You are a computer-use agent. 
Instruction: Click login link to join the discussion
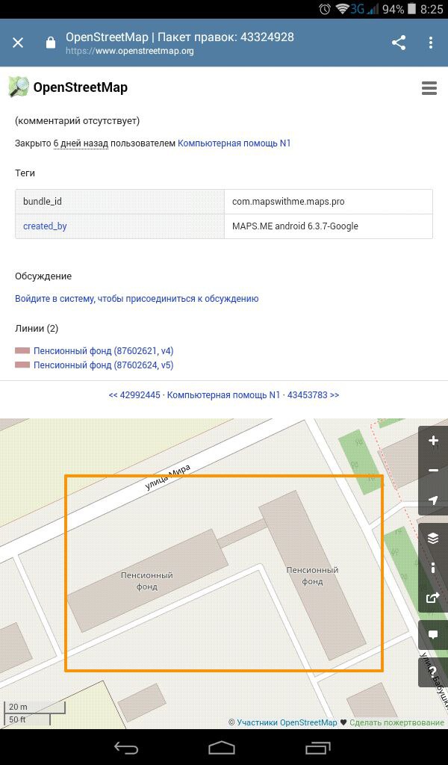137,298
